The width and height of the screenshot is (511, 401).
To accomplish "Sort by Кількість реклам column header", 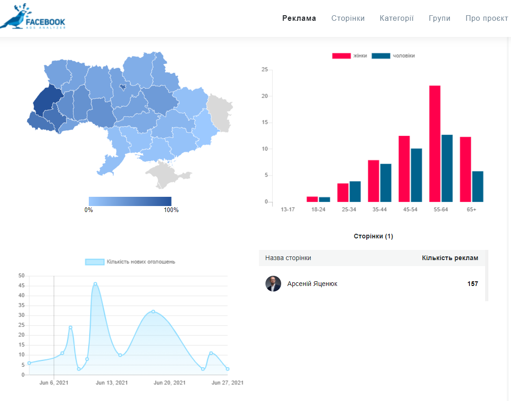I will pos(449,258).
